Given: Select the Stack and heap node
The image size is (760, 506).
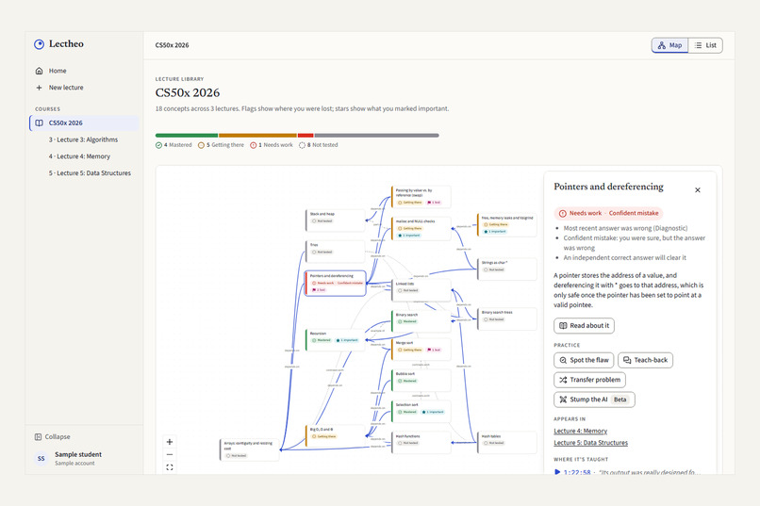Looking at the screenshot, I should click(336, 220).
